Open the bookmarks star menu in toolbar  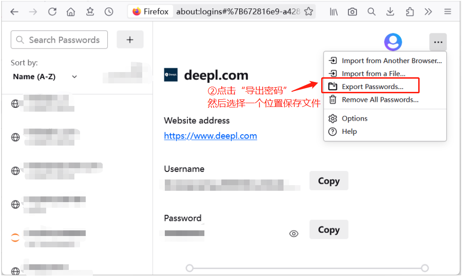pyautogui.click(x=90, y=11)
